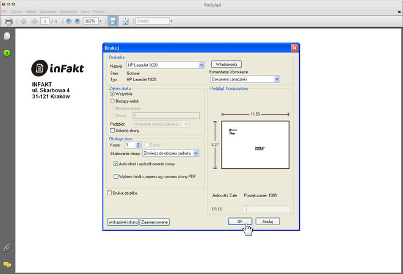Viewport: 403px width, 274px height.
Task: Click the fit page full screen icon
Action: coord(125,21)
